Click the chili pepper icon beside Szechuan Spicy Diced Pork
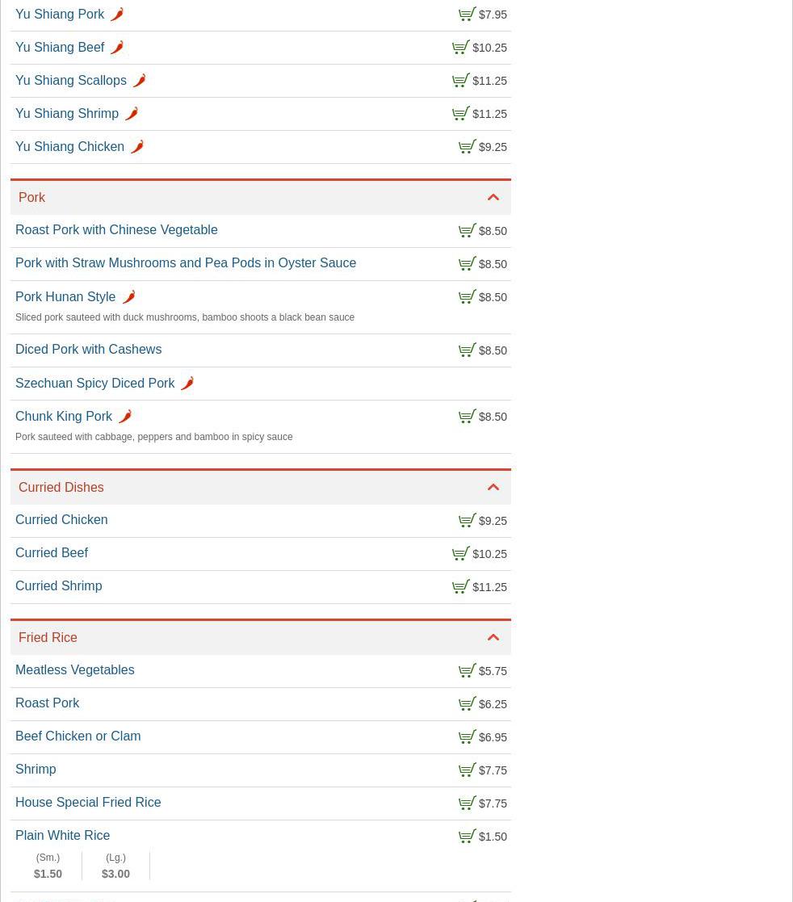 (x=187, y=384)
